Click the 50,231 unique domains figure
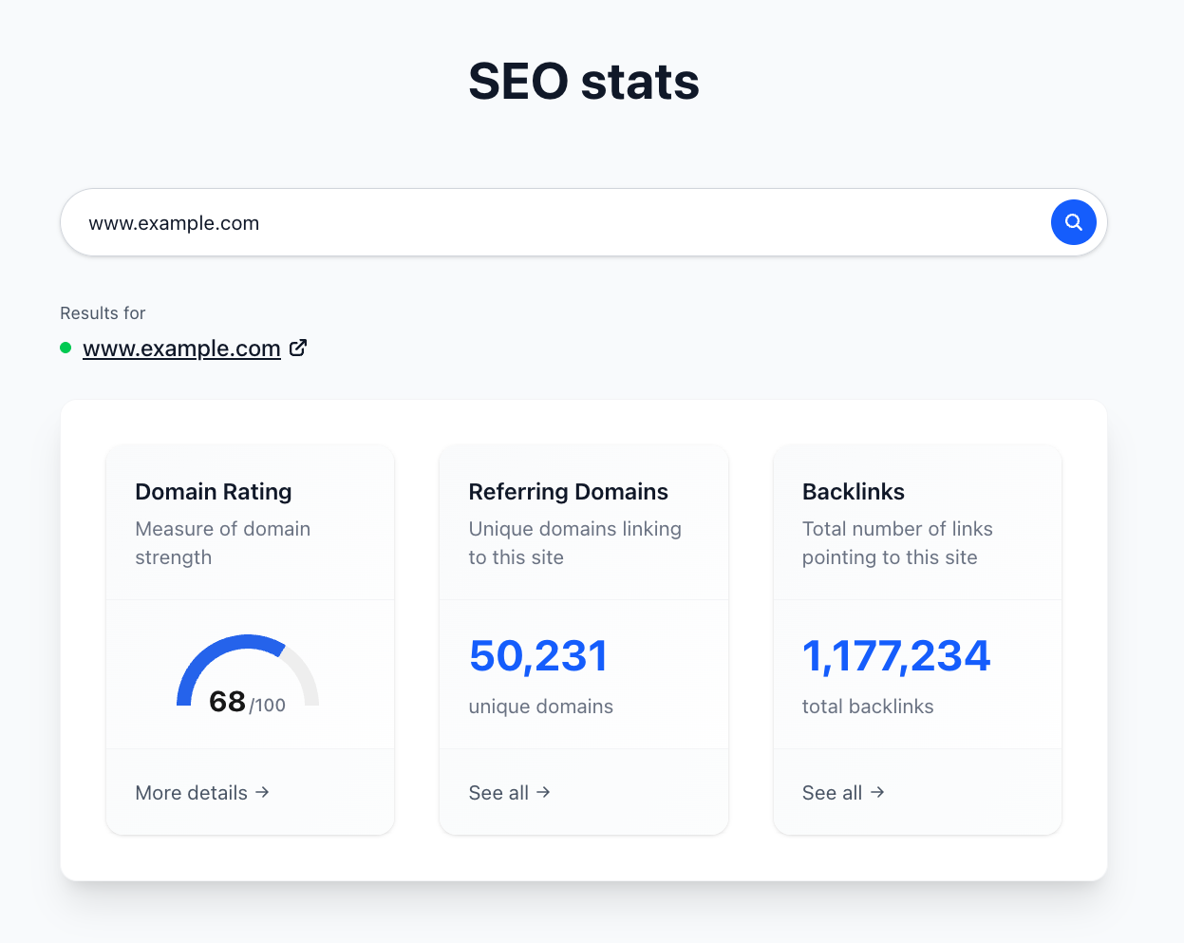Image resolution: width=1184 pixels, height=943 pixels. [538, 655]
